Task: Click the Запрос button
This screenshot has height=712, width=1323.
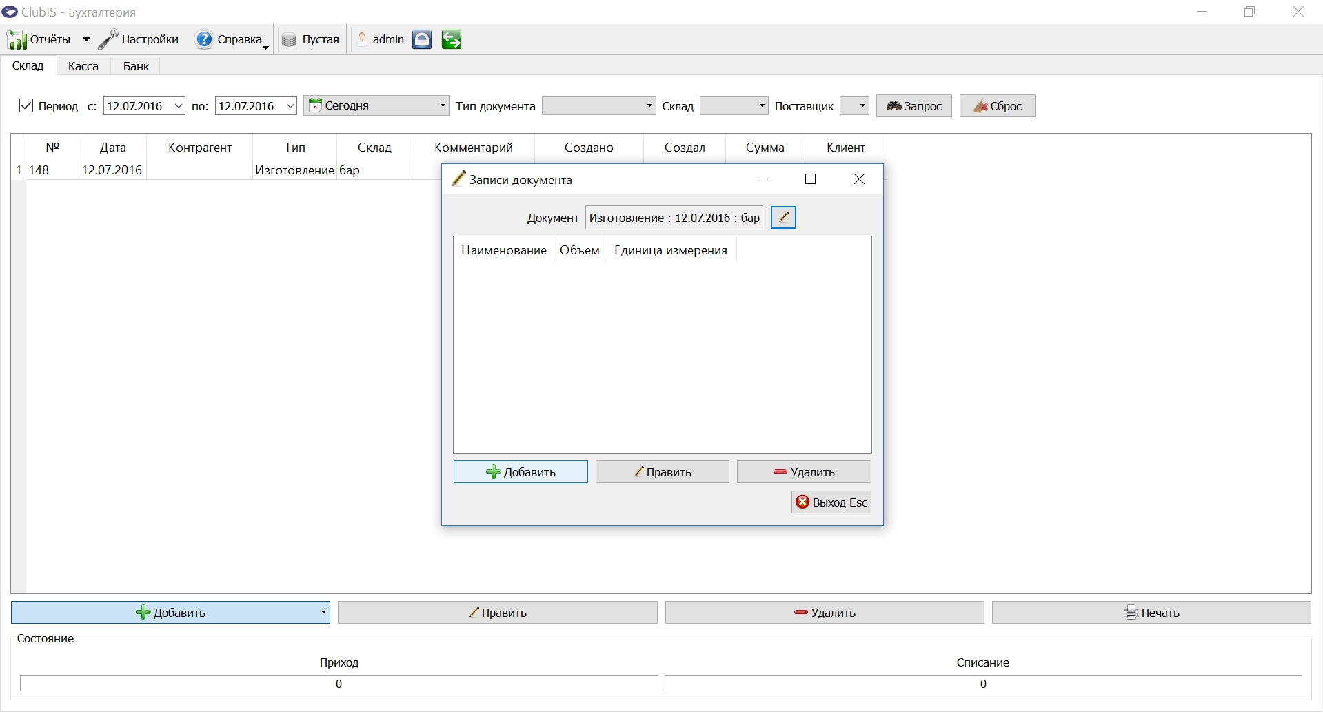Action: pos(914,106)
